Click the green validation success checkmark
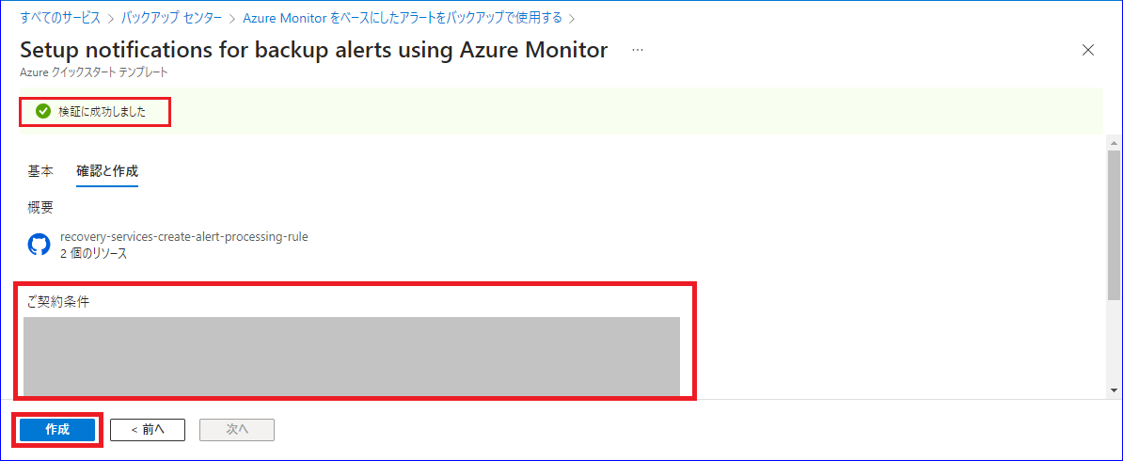Screen dimensions: 1123x461 click(43, 111)
